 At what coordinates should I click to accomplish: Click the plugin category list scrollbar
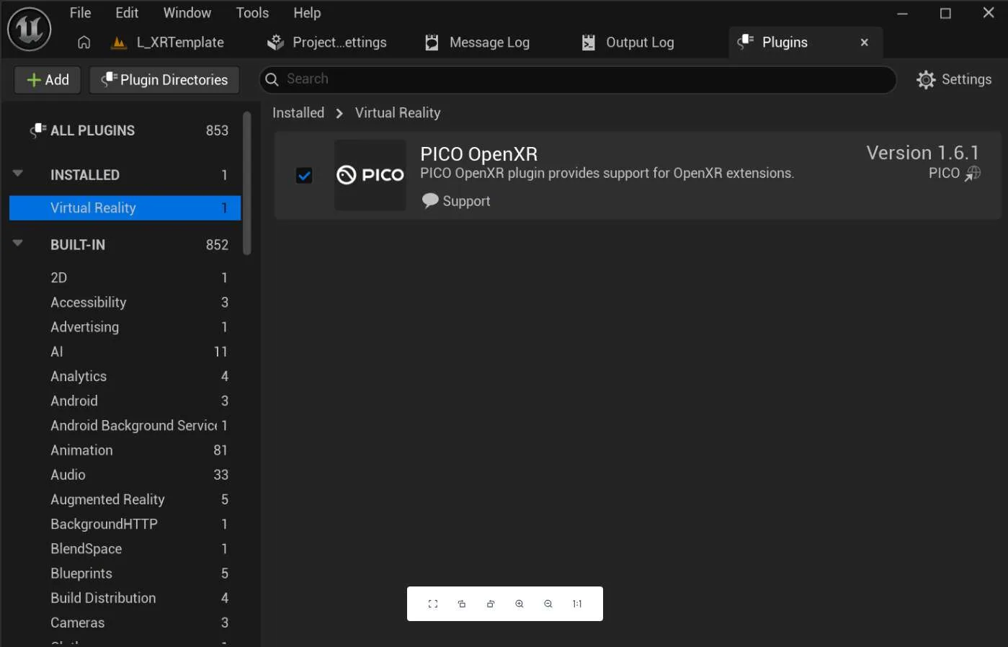(x=247, y=183)
